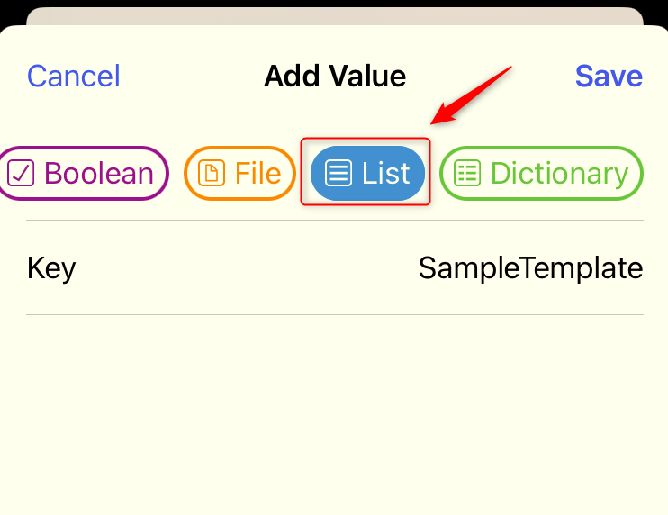Edit the SampleTemplate key text field
Screen dimensions: 668x515
[530, 268]
